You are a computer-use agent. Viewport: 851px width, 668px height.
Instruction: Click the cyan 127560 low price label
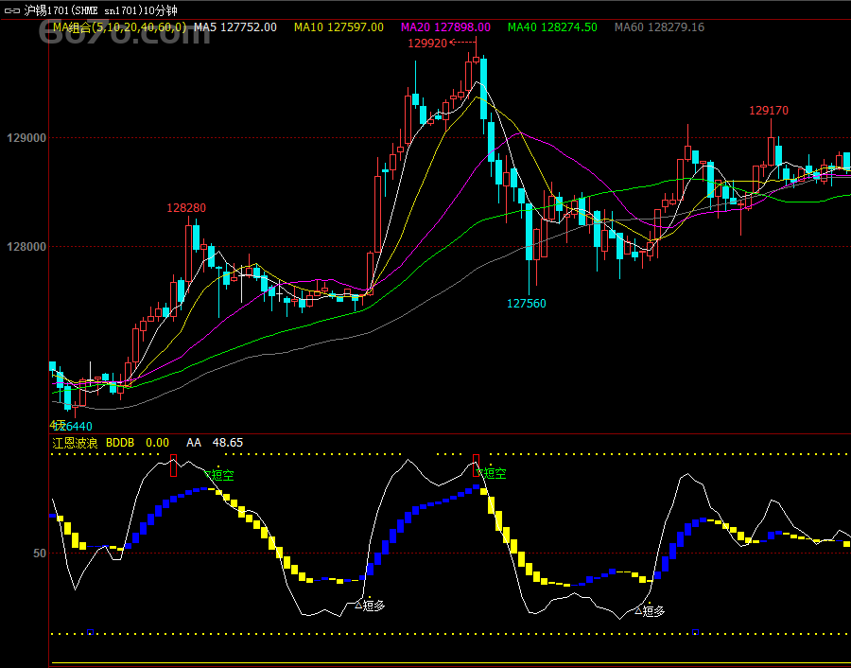tap(527, 304)
